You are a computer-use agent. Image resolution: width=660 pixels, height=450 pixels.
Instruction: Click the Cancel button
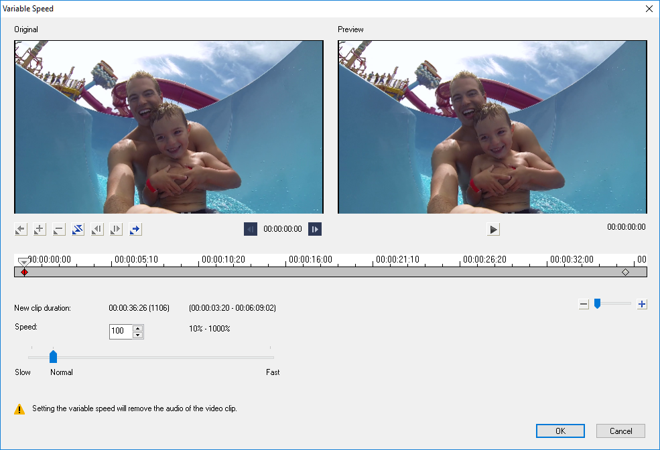[x=621, y=431]
